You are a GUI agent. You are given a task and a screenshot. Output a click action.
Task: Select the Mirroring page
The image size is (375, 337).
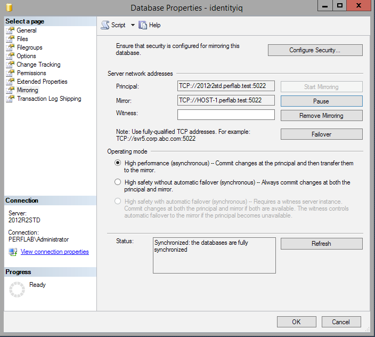[28, 90]
